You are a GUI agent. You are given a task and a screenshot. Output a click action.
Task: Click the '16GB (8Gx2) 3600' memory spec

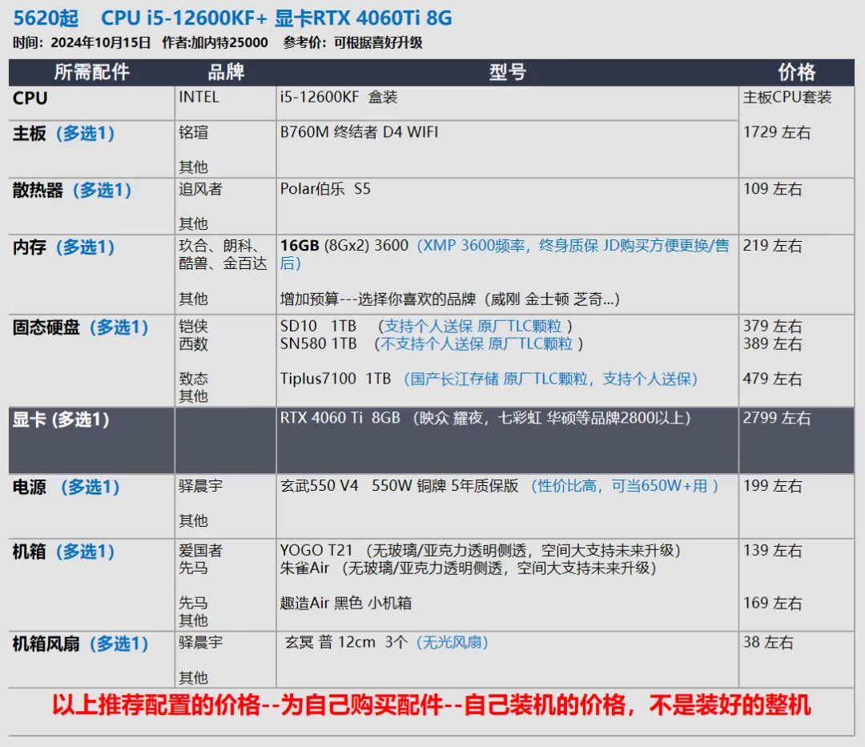pyautogui.click(x=344, y=246)
